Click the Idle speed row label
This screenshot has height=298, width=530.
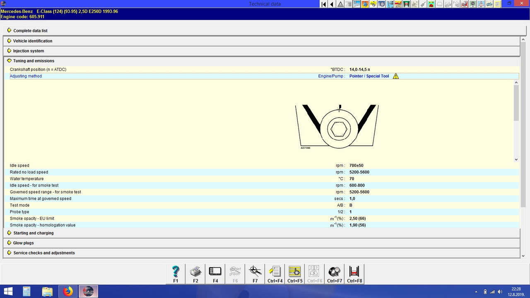click(x=19, y=166)
